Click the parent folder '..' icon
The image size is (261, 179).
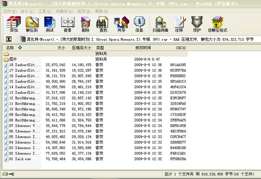(x=6, y=54)
